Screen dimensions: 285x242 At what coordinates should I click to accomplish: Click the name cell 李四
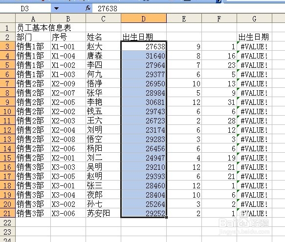(x=103, y=65)
